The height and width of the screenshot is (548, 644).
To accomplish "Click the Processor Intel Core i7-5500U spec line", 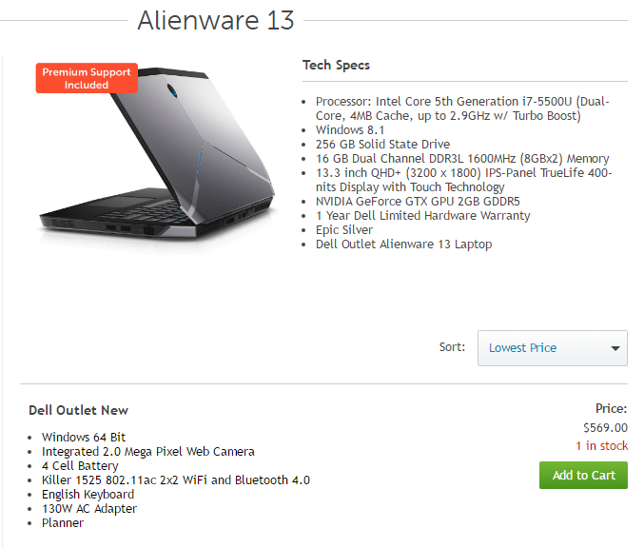I will click(x=462, y=108).
